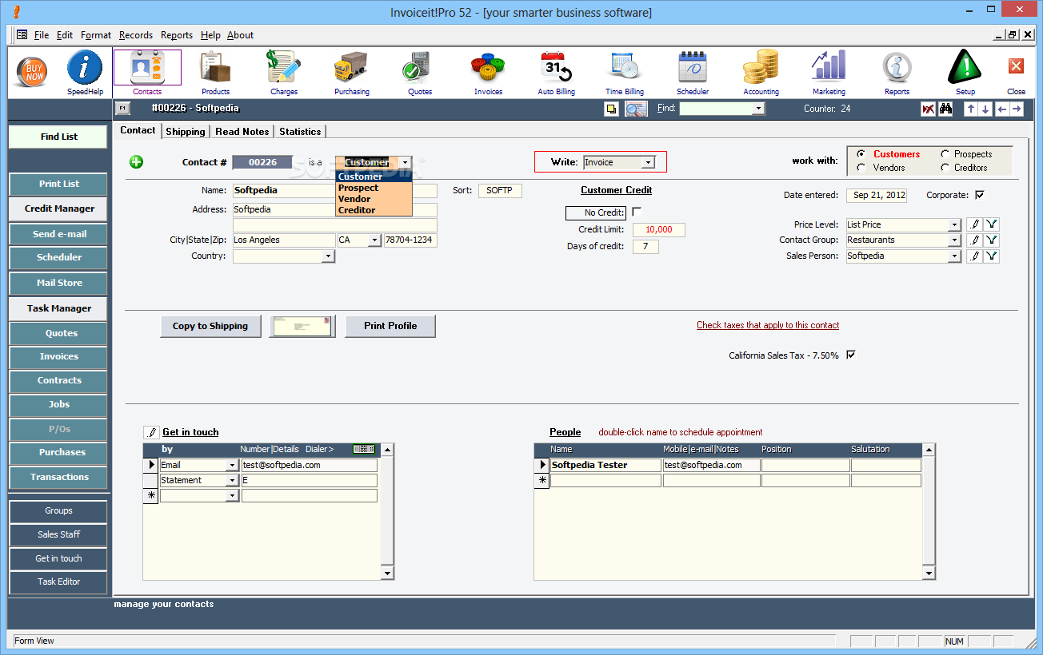Open Credit Manager from sidebar
The image size is (1043, 655).
click(x=59, y=208)
